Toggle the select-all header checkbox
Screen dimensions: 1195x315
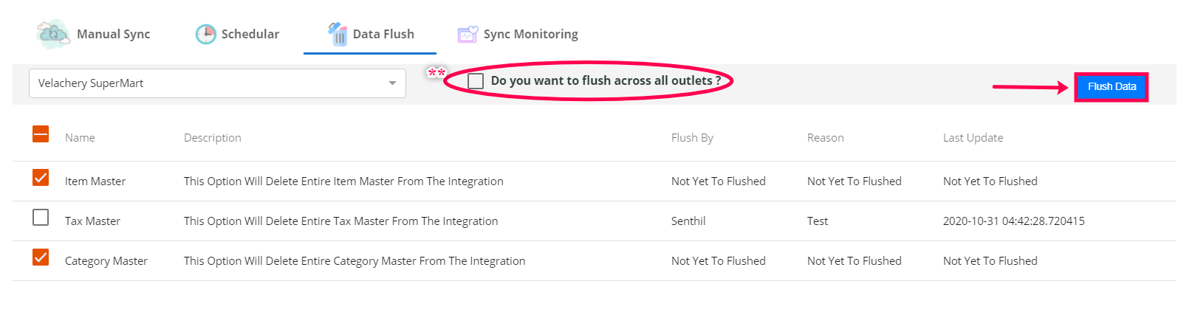pos(41,134)
